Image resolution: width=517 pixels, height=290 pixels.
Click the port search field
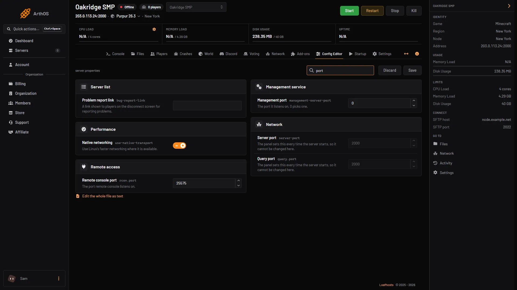click(x=340, y=70)
